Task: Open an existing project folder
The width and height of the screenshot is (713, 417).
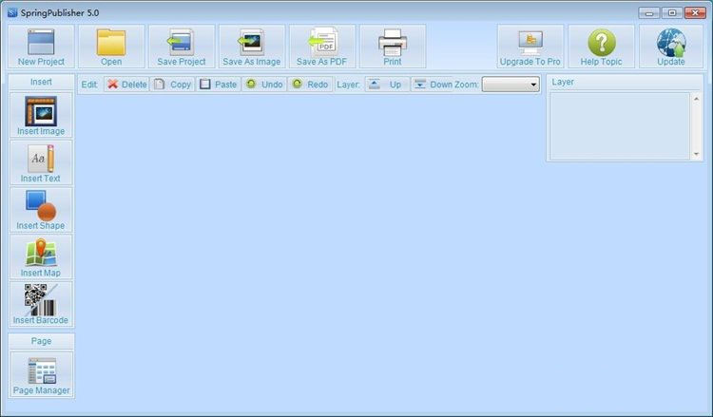Action: [x=111, y=47]
